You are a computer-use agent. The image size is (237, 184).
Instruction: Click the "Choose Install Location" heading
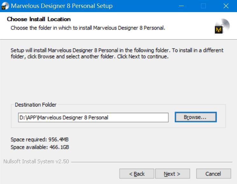pyautogui.click(x=39, y=19)
